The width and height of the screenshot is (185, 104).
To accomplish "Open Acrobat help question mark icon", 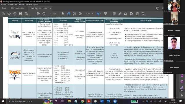I will pyautogui.click(x=158, y=8).
